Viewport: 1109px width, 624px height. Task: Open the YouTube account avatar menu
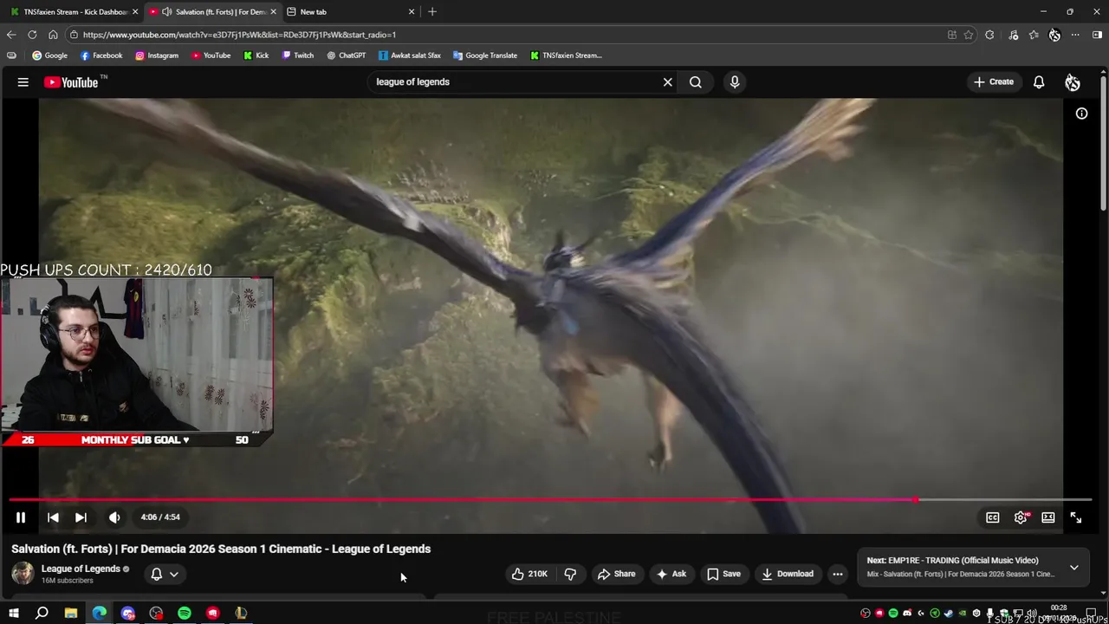[1073, 82]
